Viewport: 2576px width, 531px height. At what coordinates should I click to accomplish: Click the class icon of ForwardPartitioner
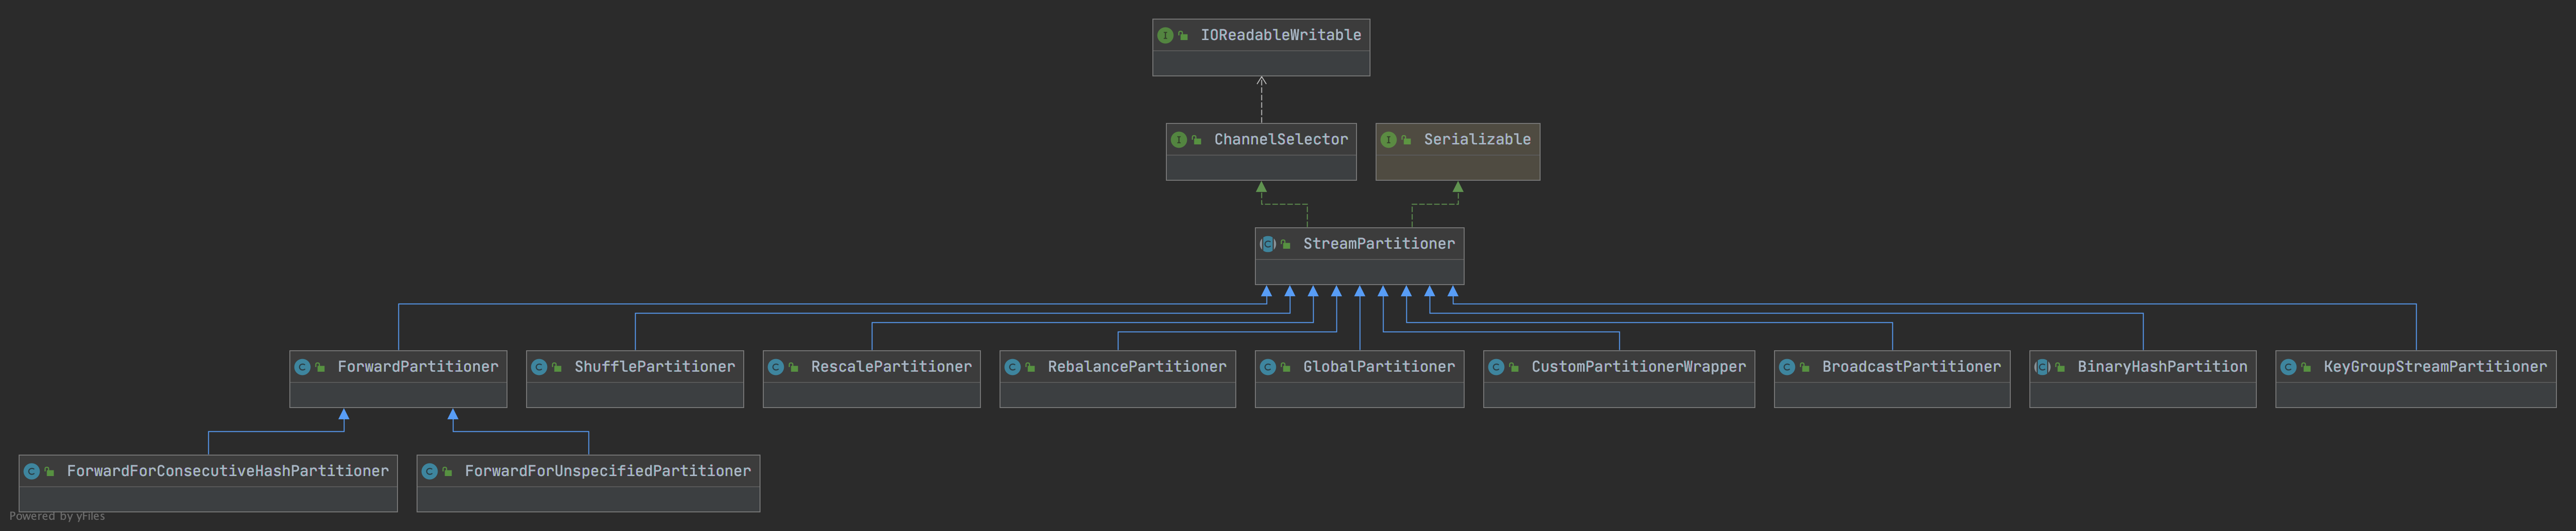tap(302, 367)
